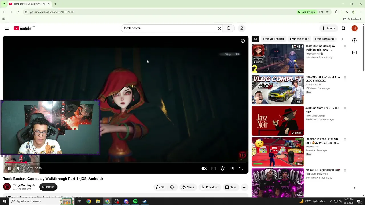Download the video

click(210, 187)
